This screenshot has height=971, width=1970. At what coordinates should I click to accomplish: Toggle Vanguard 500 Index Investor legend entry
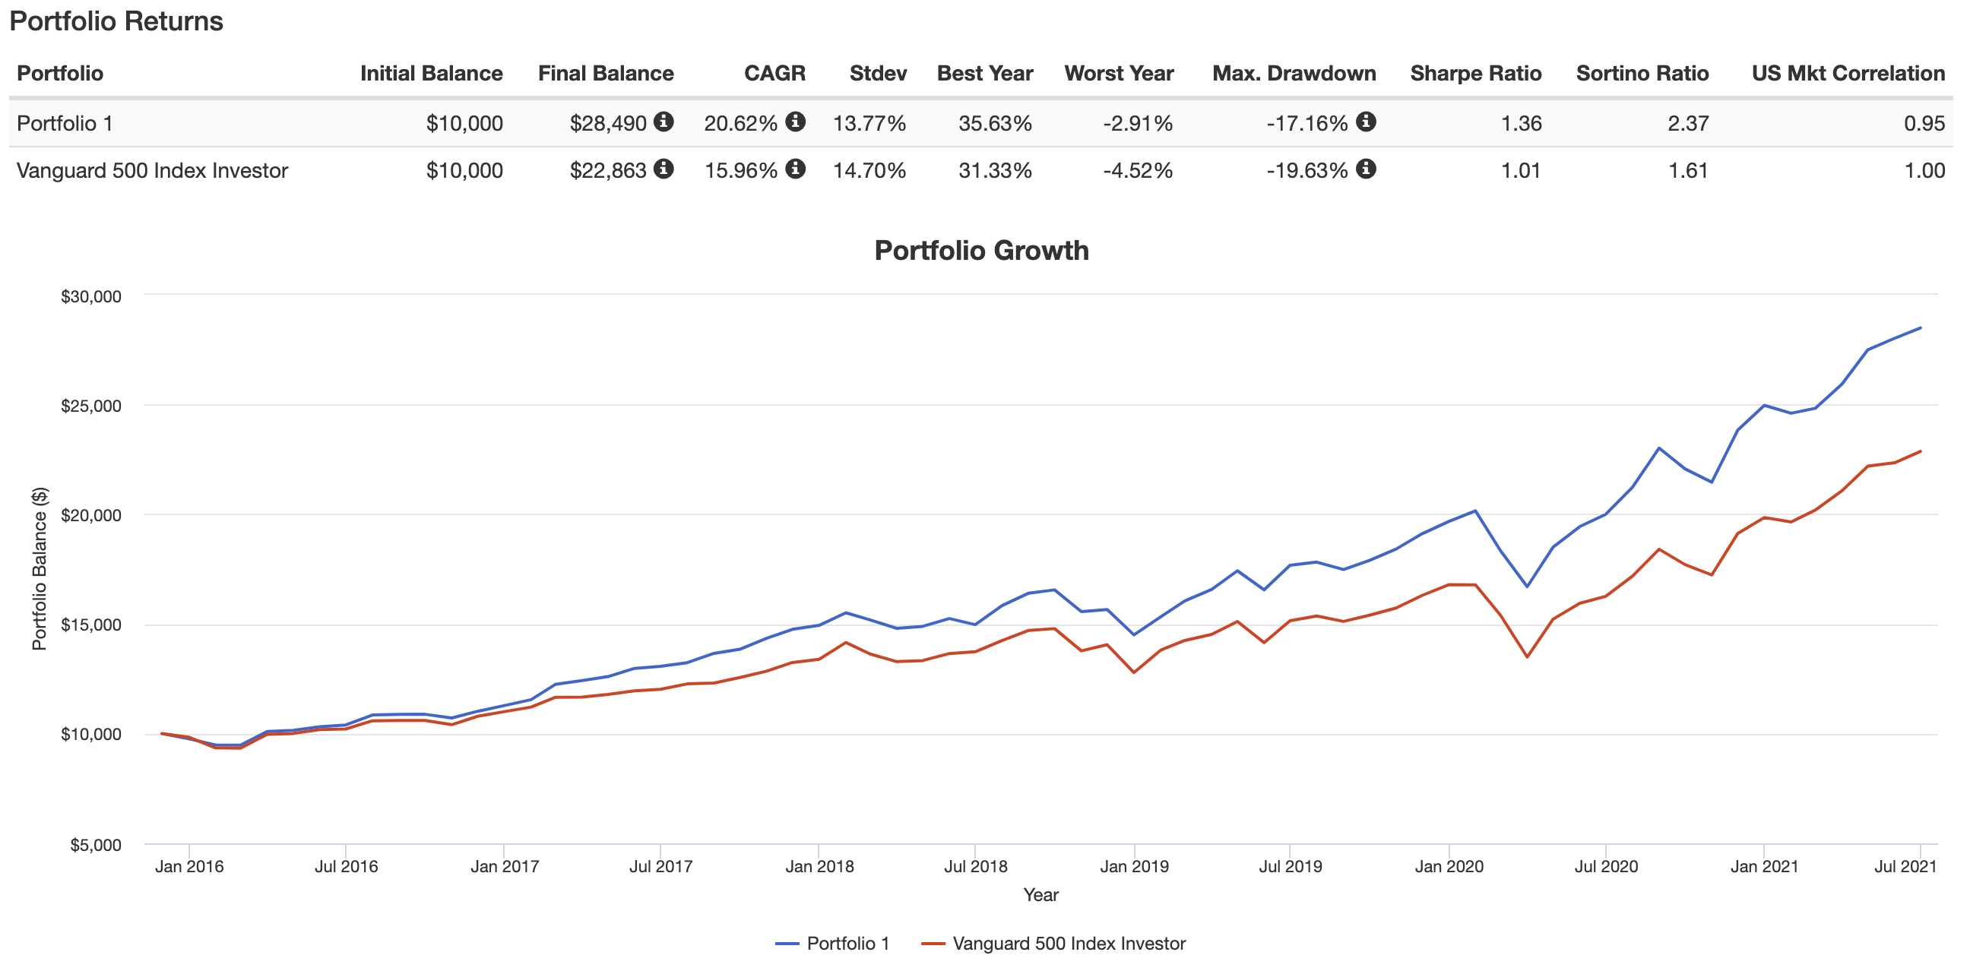pos(1069,944)
